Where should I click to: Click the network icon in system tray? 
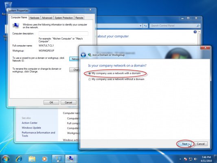(x=191, y=159)
